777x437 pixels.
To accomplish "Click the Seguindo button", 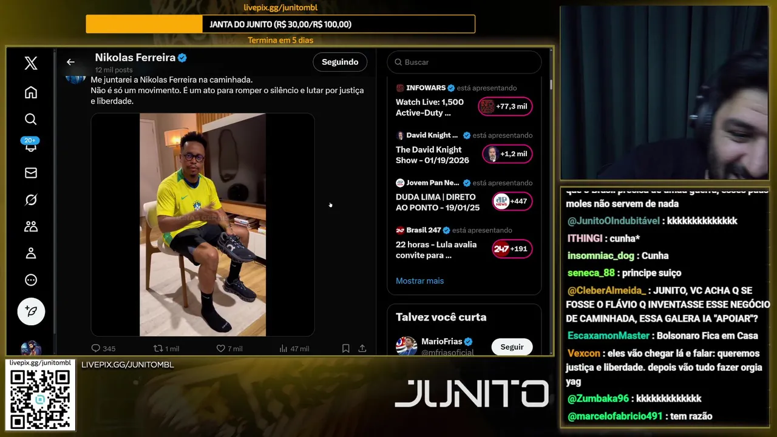I will [340, 62].
